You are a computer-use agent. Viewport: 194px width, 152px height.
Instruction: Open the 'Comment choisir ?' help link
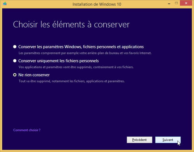click(x=27, y=130)
